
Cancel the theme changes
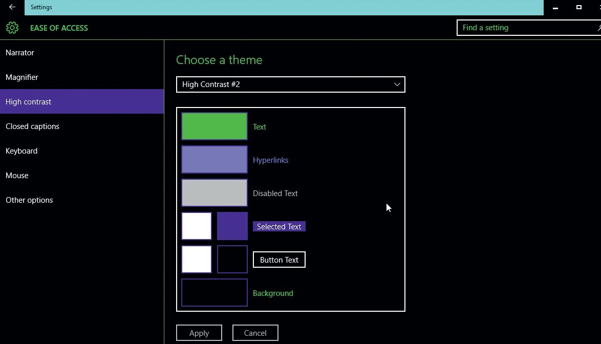(x=255, y=333)
